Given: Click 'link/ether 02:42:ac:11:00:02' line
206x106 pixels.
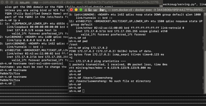Looking at the screenshot, I should tap(38, 54).
